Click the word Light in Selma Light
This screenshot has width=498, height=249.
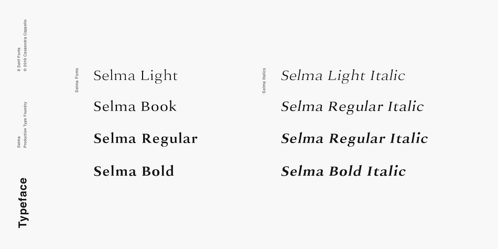coord(159,76)
